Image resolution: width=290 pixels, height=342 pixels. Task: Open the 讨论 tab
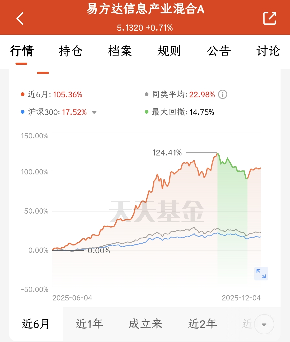pos(268,51)
